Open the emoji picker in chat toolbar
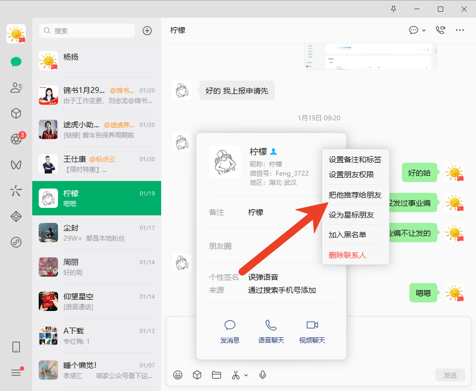Viewport: 476px width, 391px height. [x=178, y=375]
